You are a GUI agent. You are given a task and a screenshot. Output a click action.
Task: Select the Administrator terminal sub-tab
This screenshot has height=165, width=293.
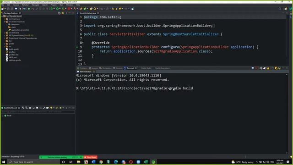86,71
